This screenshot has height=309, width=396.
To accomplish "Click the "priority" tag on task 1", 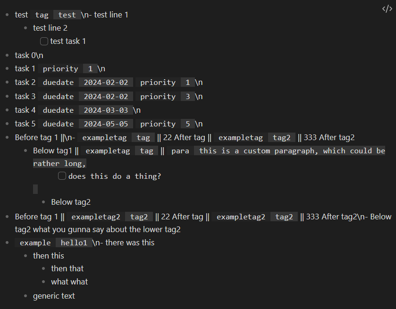I will coord(60,69).
